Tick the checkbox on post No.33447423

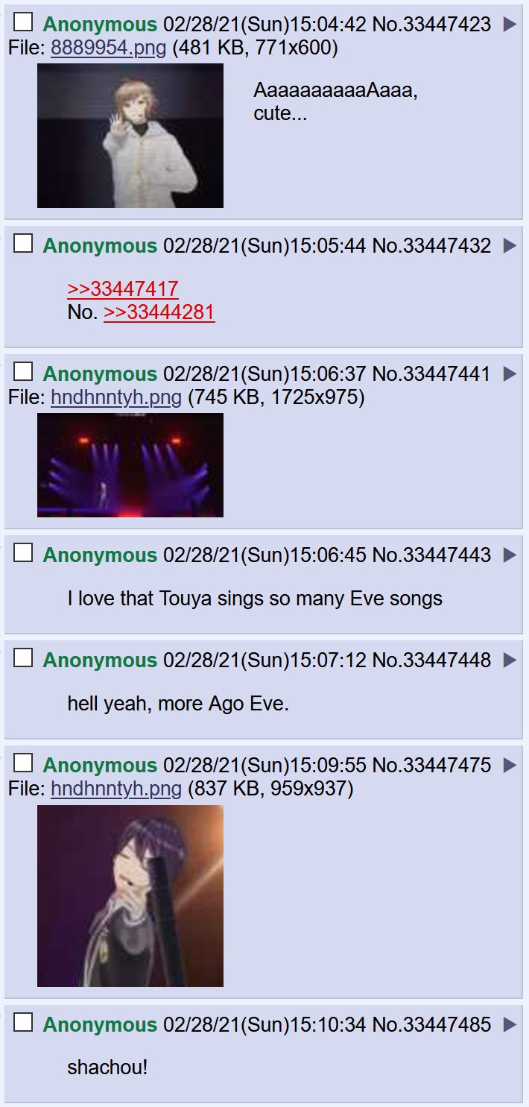pyautogui.click(x=24, y=22)
